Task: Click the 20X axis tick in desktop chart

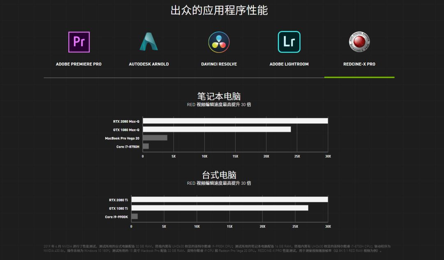Action: pos(262,227)
